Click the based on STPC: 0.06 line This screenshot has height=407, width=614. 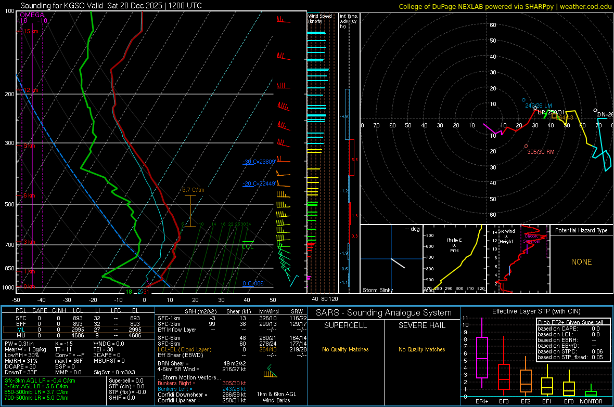pyautogui.click(x=570, y=351)
